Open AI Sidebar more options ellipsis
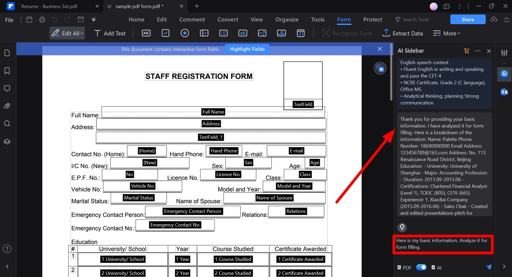 [478, 51]
